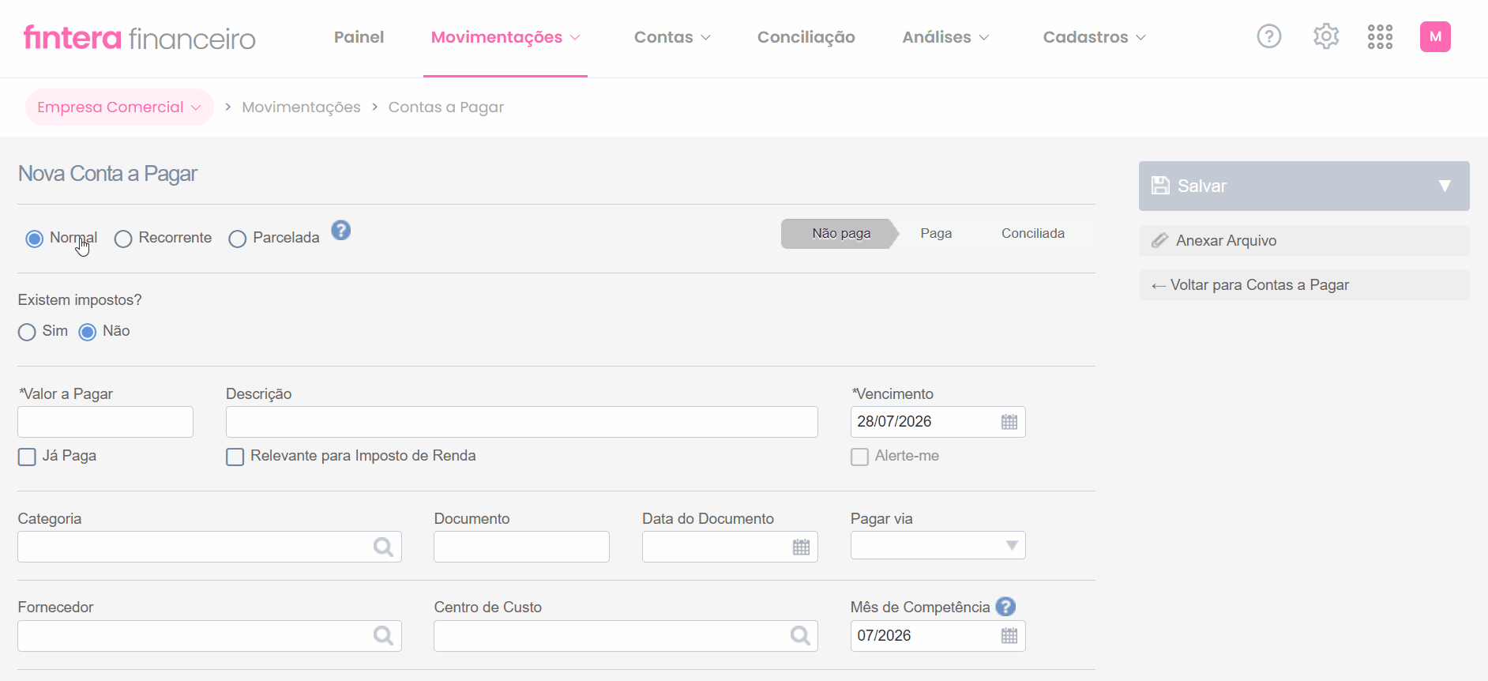1488x681 pixels.
Task: Click the Valor a Pagar field
Action: click(105, 422)
